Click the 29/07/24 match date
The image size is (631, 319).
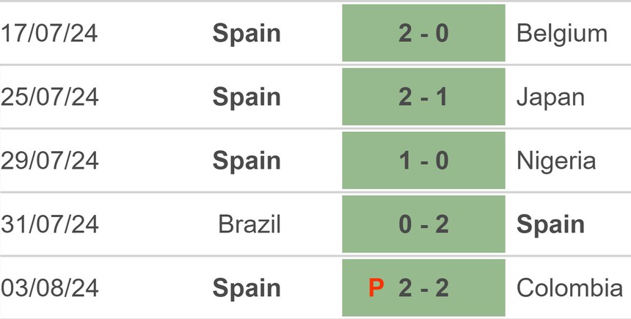51,161
